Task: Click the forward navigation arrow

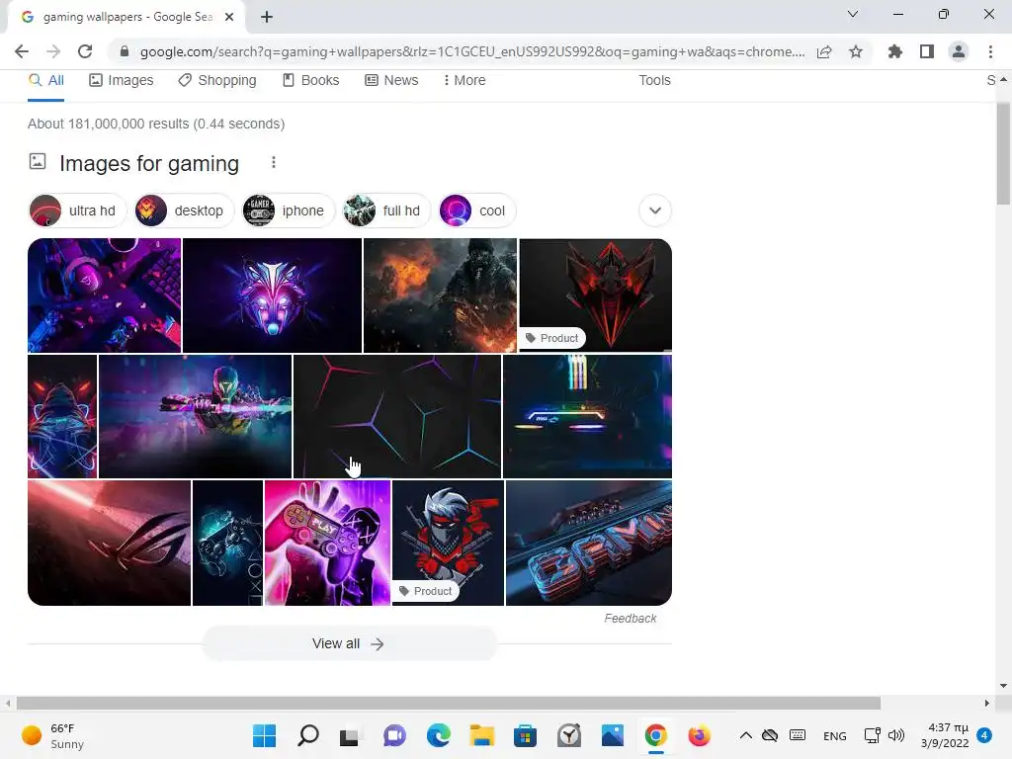Action: click(53, 51)
